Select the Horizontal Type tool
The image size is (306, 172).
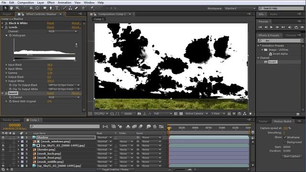[x=57, y=8]
